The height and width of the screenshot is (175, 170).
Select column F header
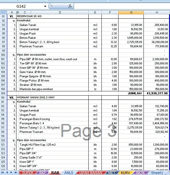point(110,13)
